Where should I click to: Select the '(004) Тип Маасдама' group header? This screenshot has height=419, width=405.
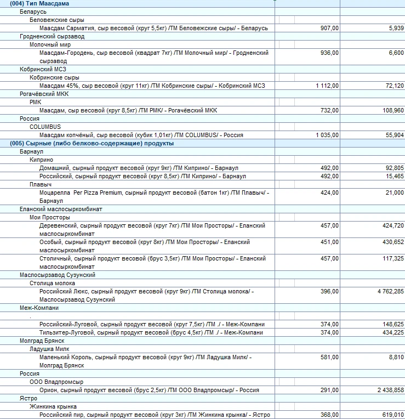click(x=39, y=4)
